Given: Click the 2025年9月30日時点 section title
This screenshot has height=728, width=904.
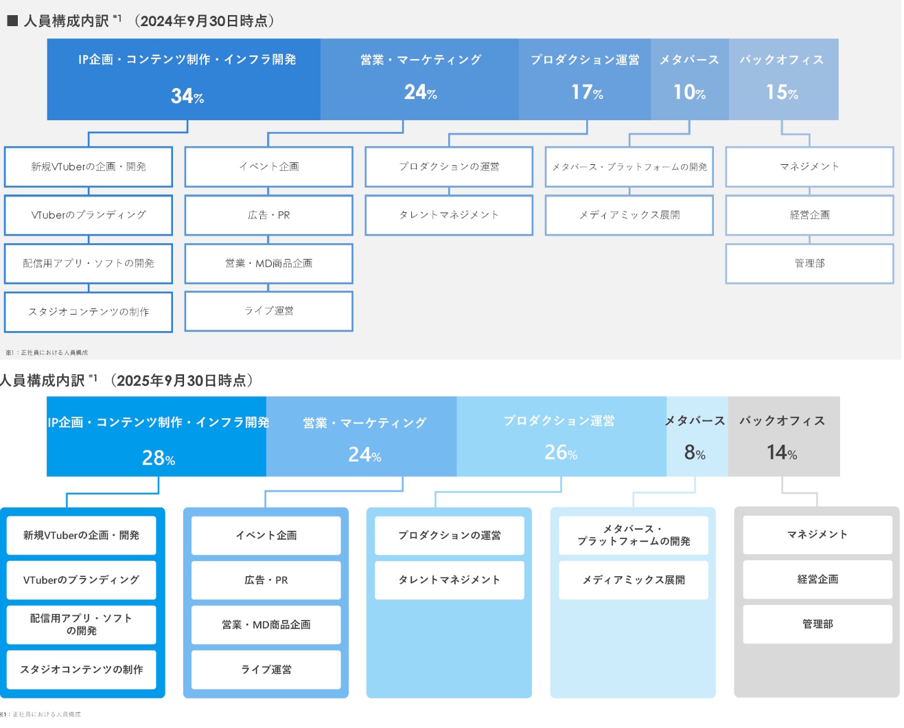Looking at the screenshot, I should pyautogui.click(x=128, y=380).
